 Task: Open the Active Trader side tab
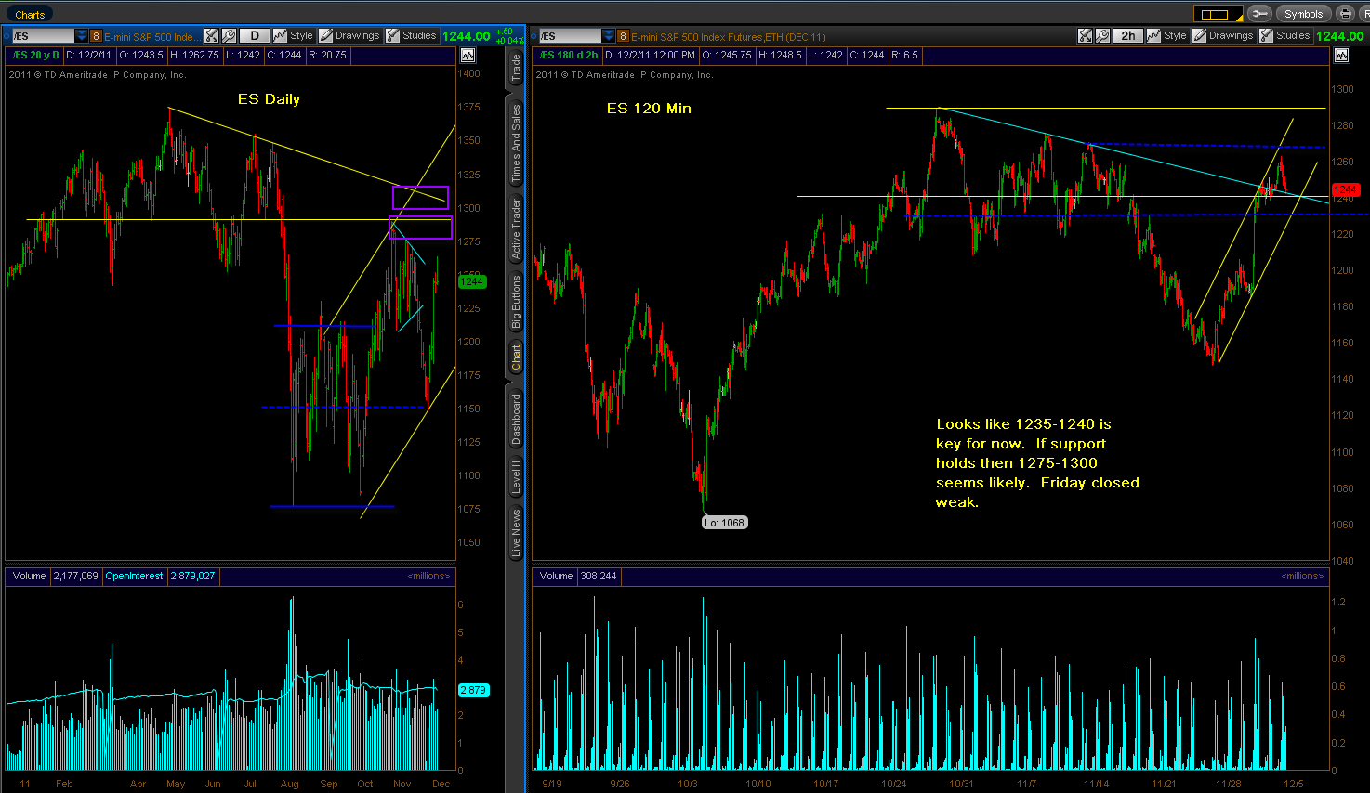point(516,228)
